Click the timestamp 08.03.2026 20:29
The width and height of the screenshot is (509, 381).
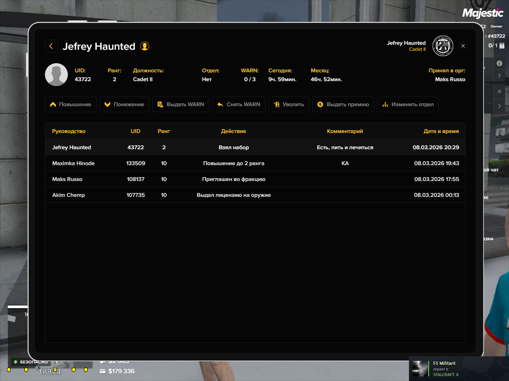436,147
